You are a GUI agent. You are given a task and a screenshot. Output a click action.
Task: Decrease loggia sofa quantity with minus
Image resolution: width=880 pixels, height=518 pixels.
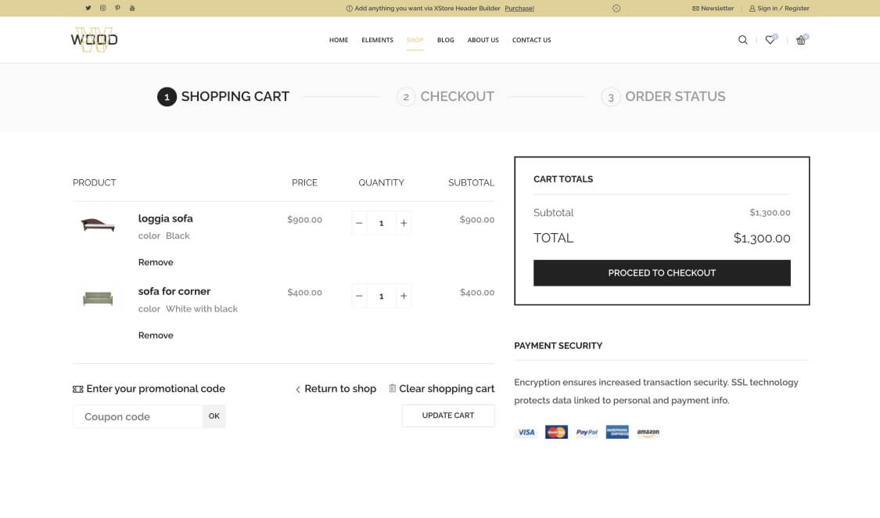click(359, 223)
